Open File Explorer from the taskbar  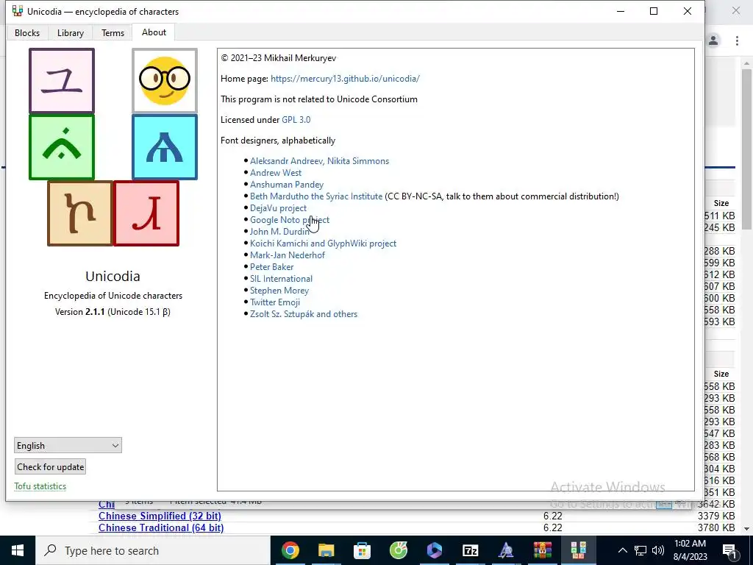[326, 550]
